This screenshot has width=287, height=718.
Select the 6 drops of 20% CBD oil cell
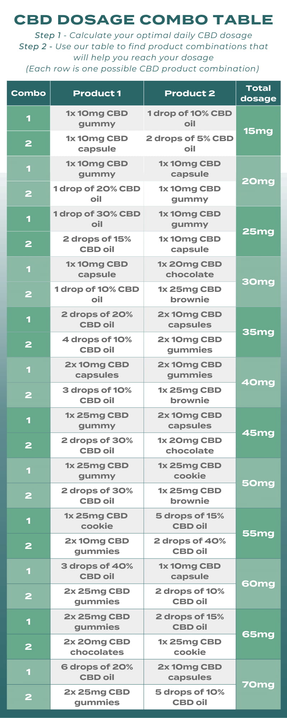(97, 672)
